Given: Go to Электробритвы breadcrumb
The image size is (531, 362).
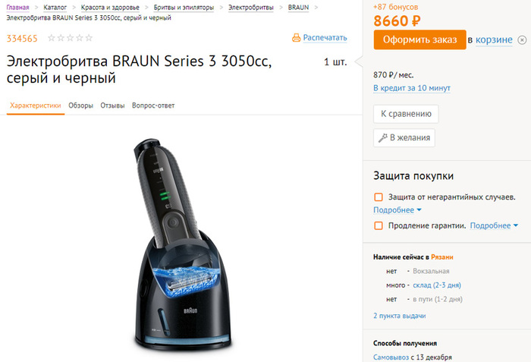Looking at the screenshot, I should pyautogui.click(x=251, y=8).
